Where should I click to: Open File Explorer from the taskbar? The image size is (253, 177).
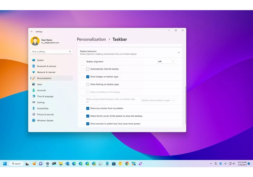(x=61, y=164)
